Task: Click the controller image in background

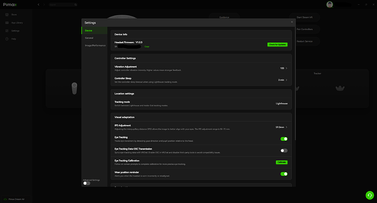Action: coord(74,88)
